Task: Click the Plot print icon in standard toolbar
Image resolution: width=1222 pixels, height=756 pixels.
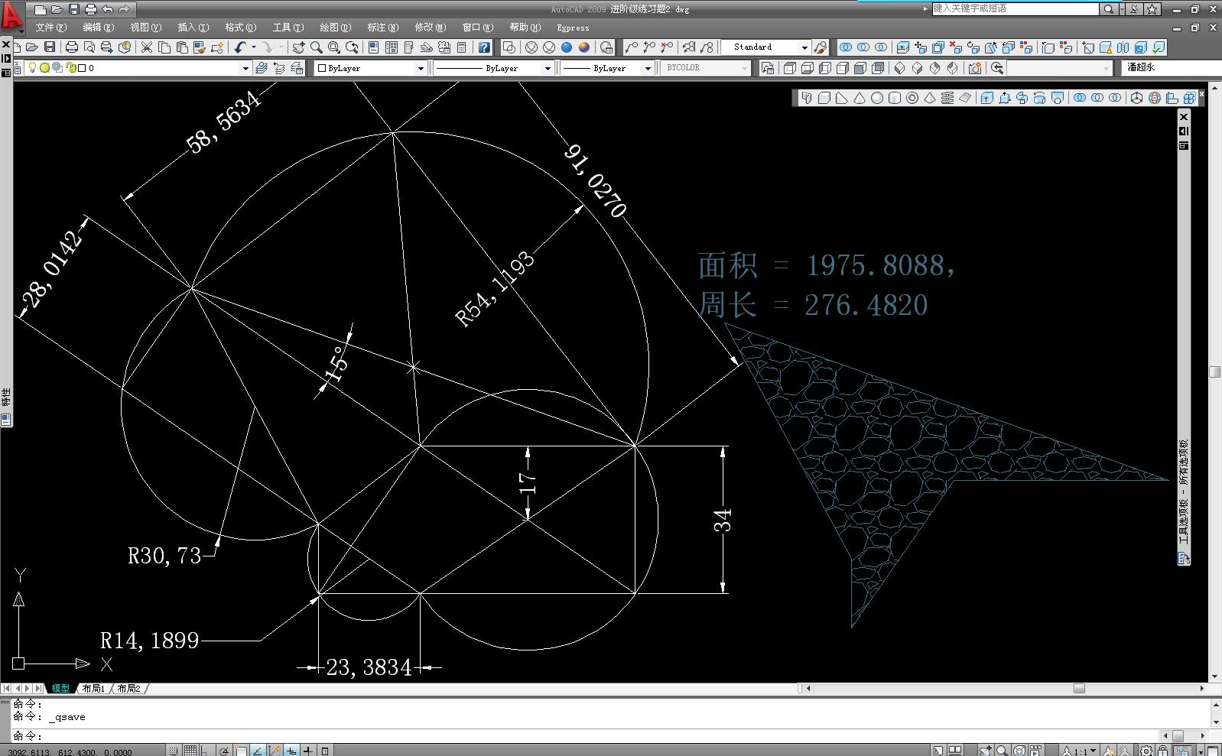Action: [x=71, y=47]
